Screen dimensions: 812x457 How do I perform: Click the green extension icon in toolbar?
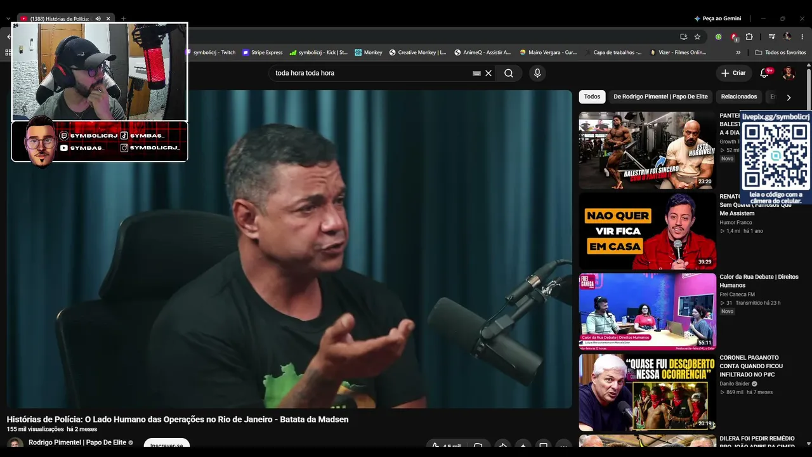click(x=718, y=37)
